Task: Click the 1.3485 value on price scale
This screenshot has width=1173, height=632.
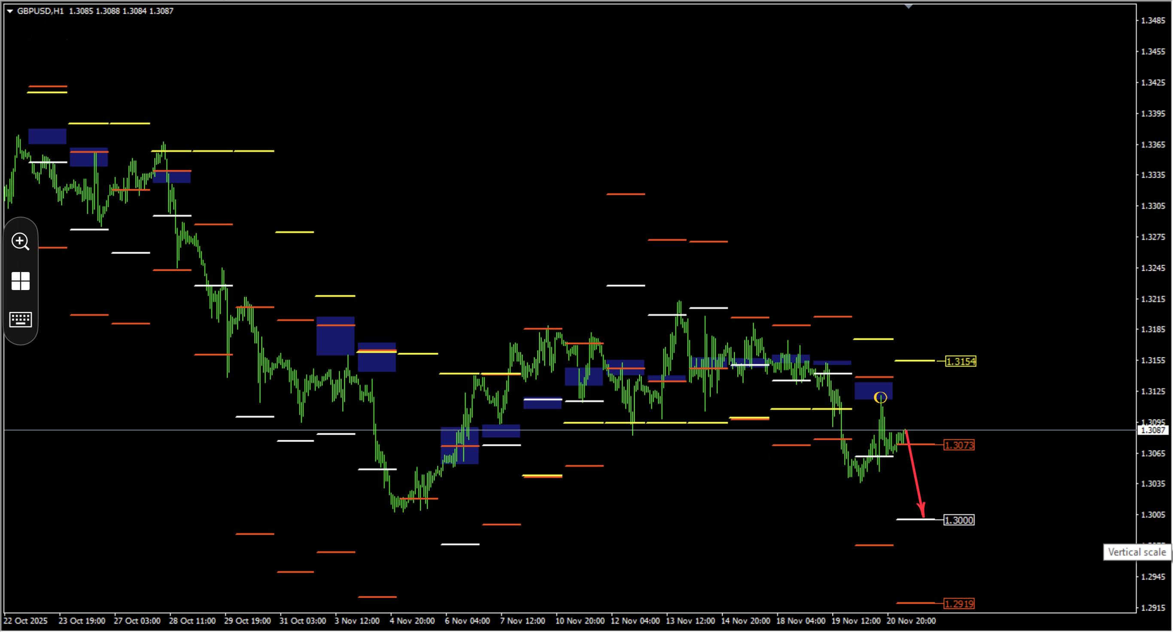Action: tap(1152, 21)
